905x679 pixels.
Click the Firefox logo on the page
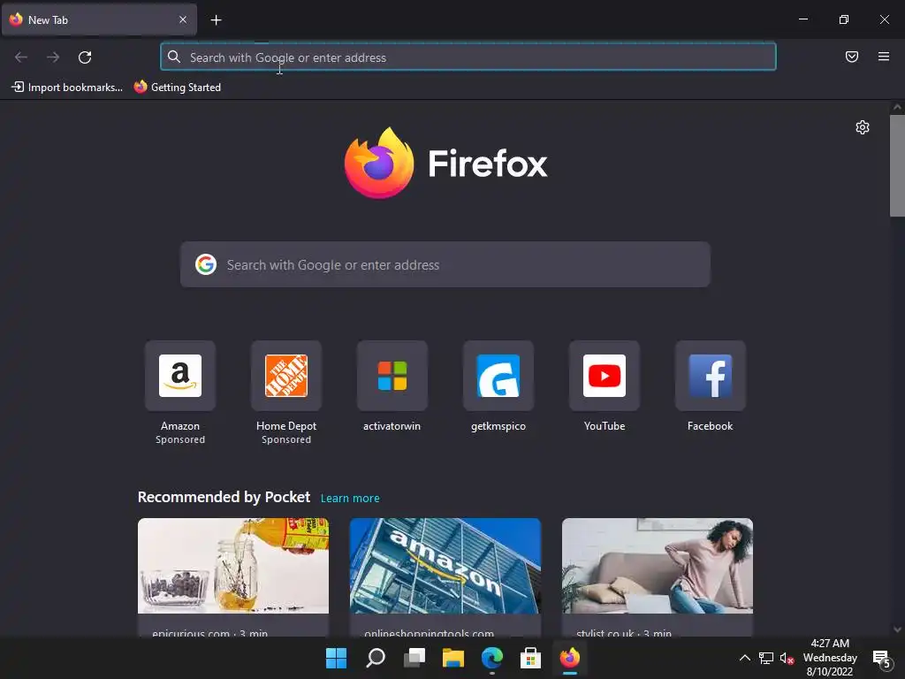click(445, 163)
